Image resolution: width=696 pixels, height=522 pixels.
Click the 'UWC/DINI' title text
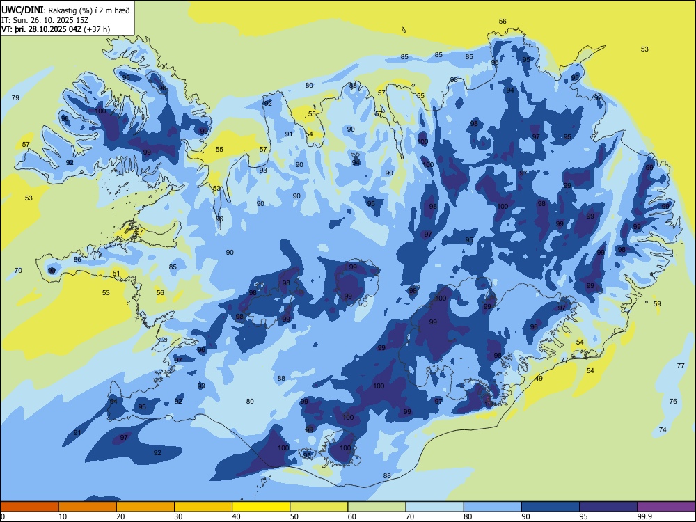pos(22,10)
